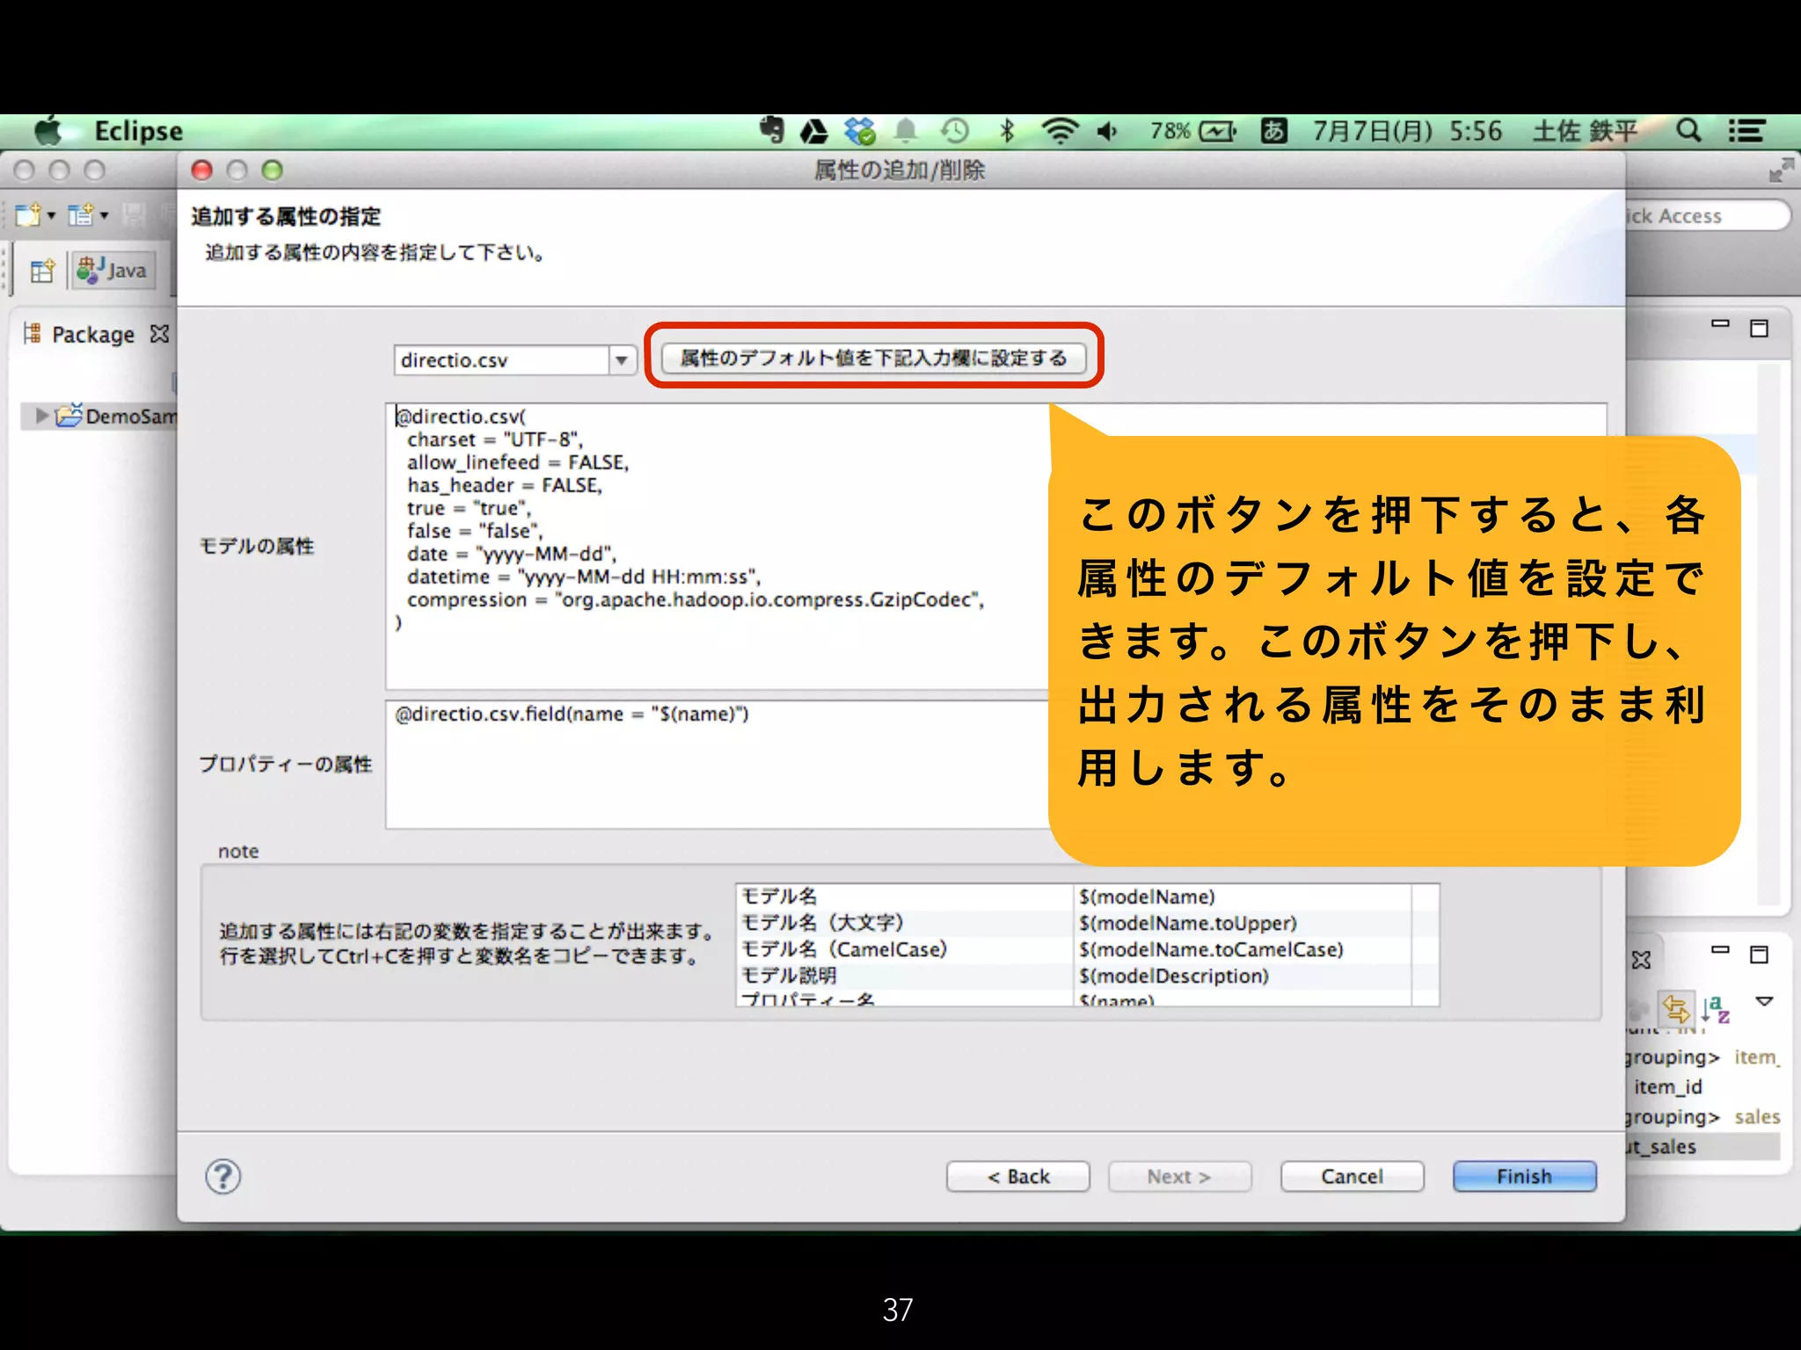1801x1350 pixels.
Task: Select the Package explorer tab
Action: [x=92, y=335]
